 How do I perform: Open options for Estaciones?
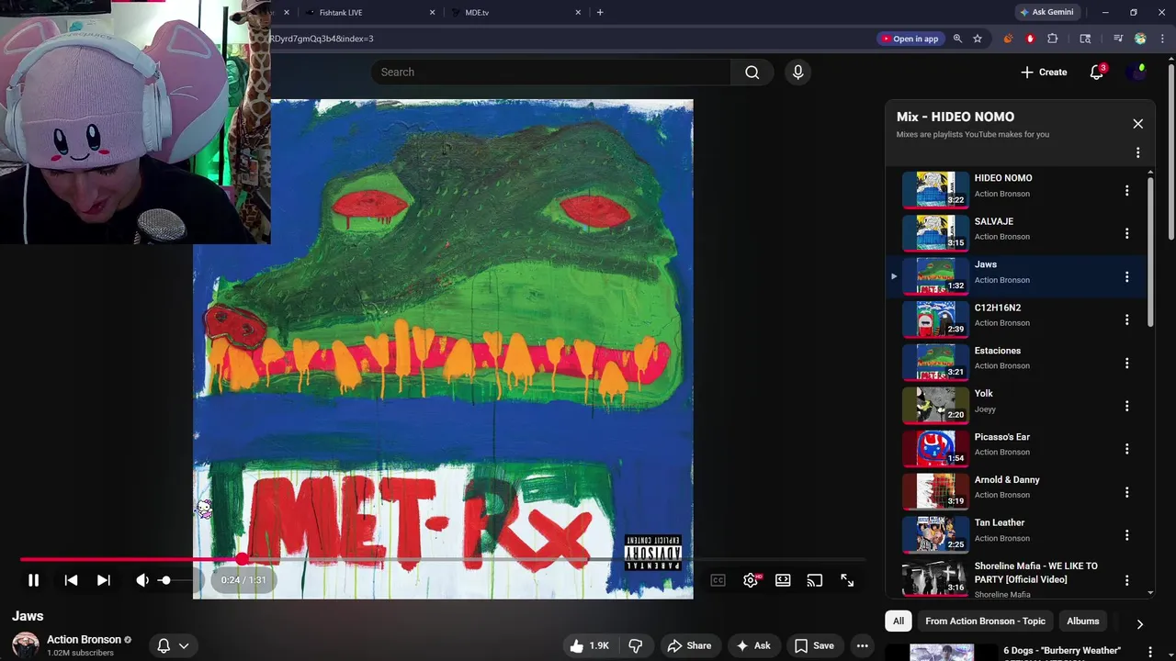pos(1126,363)
